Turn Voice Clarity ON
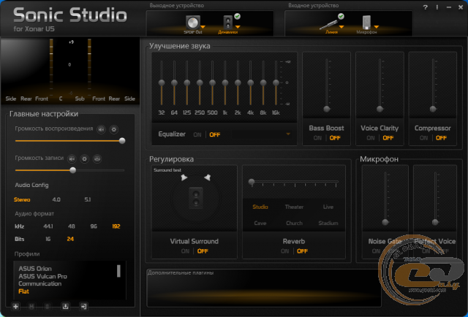This screenshot has width=468, height=317. 371,138
